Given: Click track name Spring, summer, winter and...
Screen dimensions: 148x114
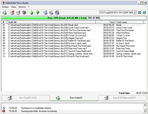Looking at the screenshot, I should coord(129,54).
